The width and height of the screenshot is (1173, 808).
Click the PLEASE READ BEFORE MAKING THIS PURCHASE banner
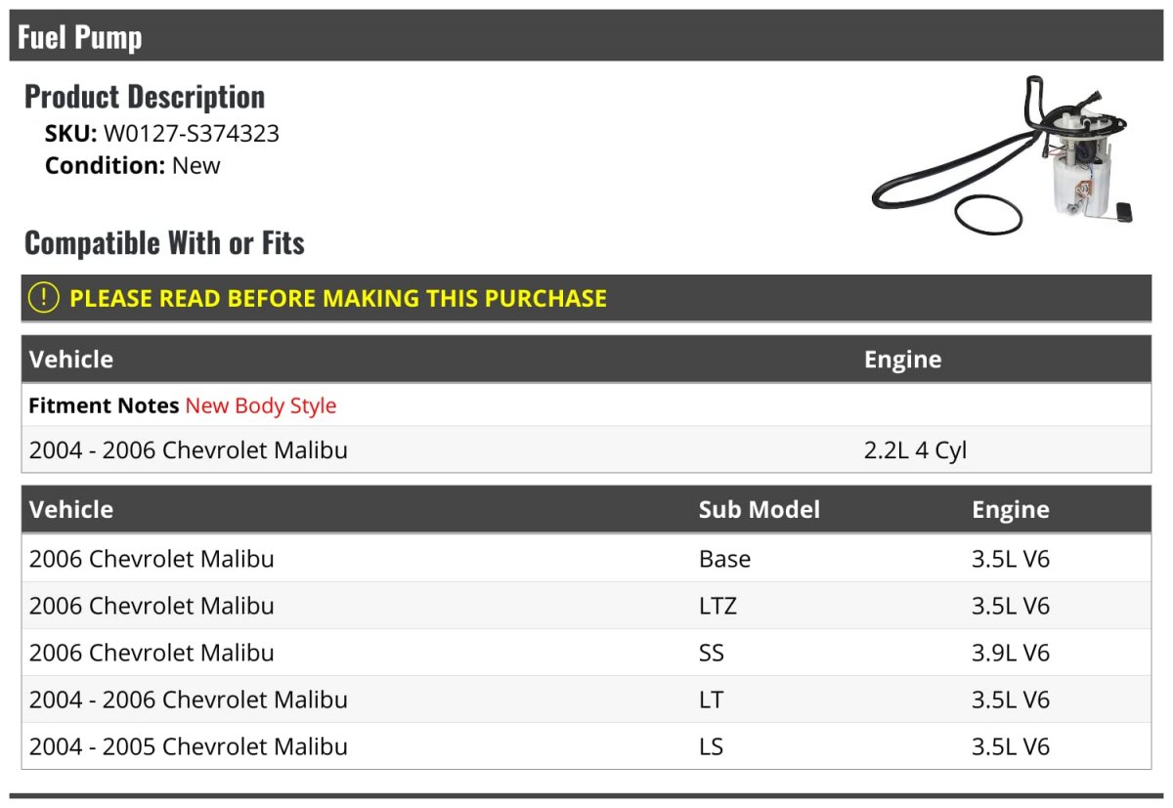coord(586,298)
